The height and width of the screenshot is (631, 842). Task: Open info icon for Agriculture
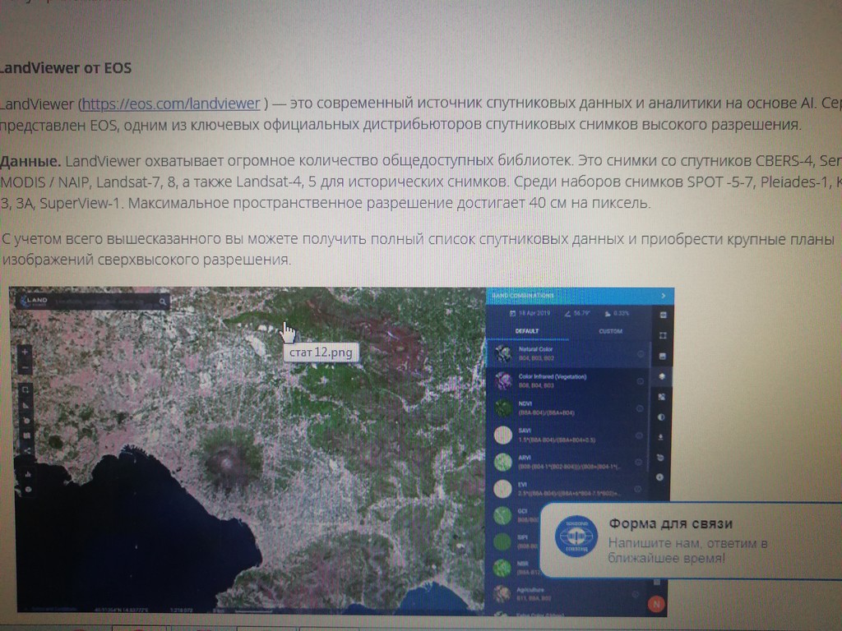pyautogui.click(x=636, y=594)
